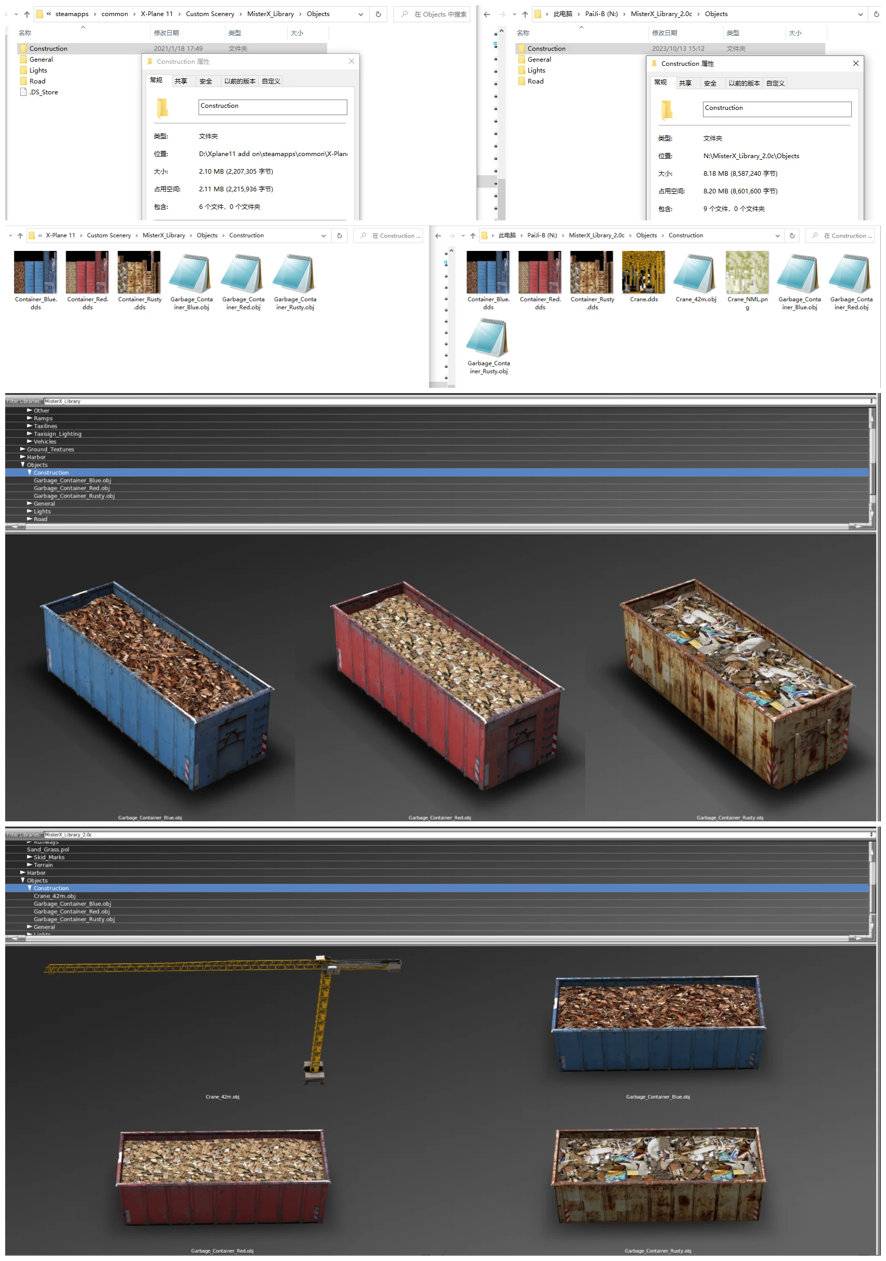This screenshot has height=1261, width=886.
Task: Click the search box in the Objects window
Action: point(432,13)
